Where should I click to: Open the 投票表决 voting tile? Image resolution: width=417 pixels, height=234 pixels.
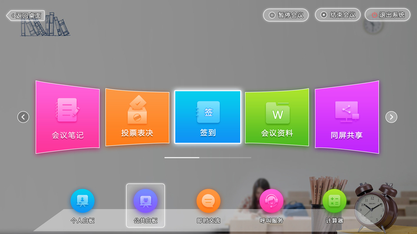point(137,117)
